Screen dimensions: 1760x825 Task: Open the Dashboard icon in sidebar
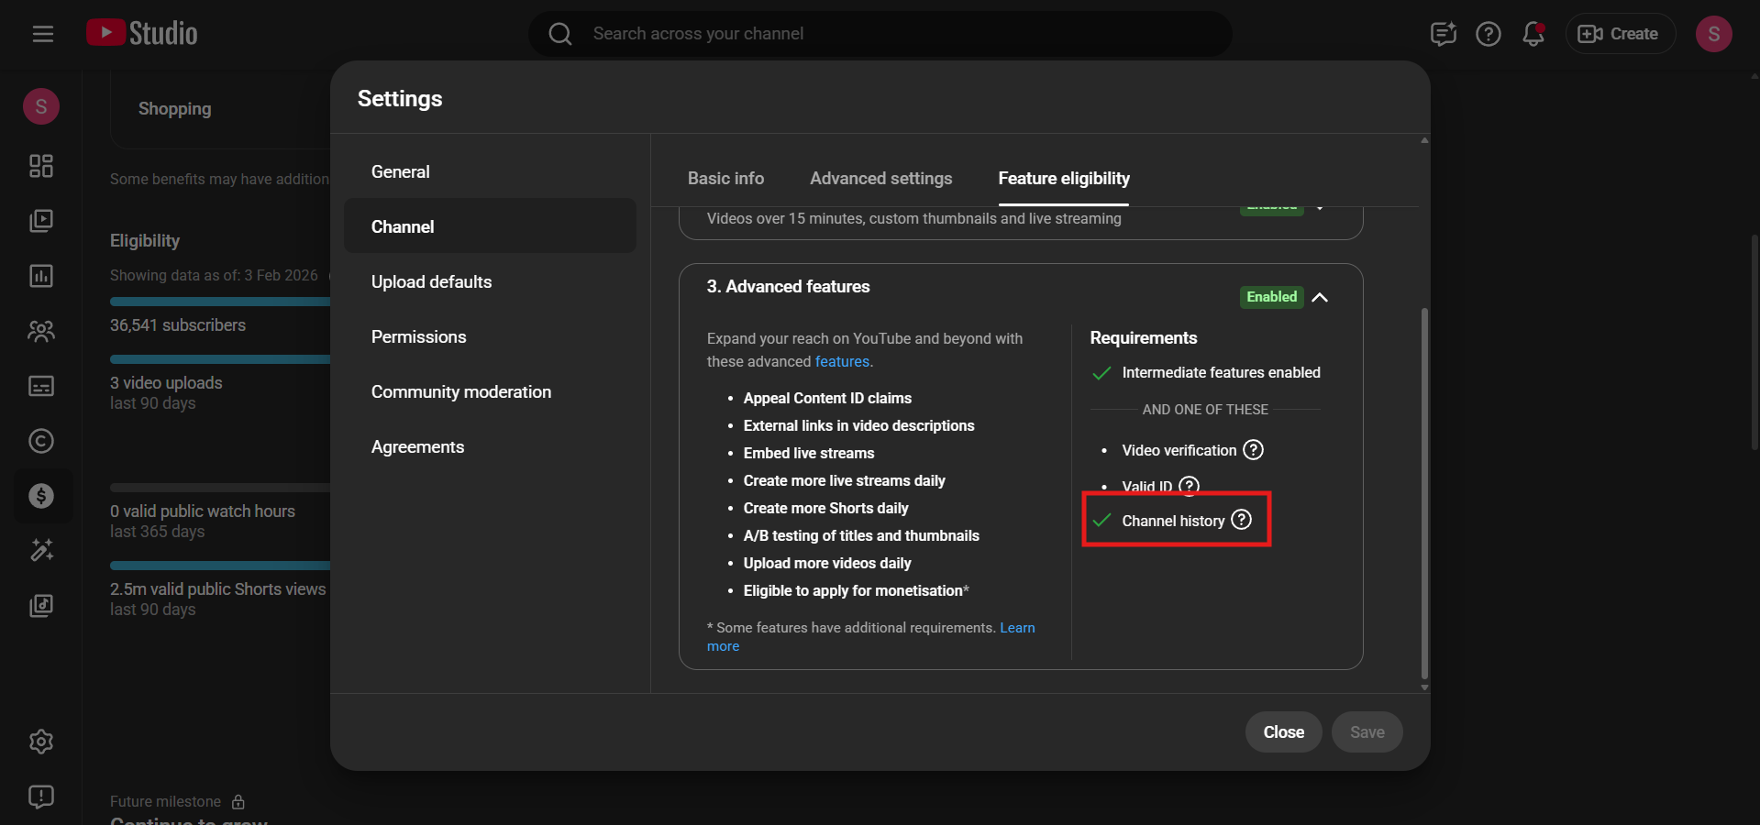(41, 166)
